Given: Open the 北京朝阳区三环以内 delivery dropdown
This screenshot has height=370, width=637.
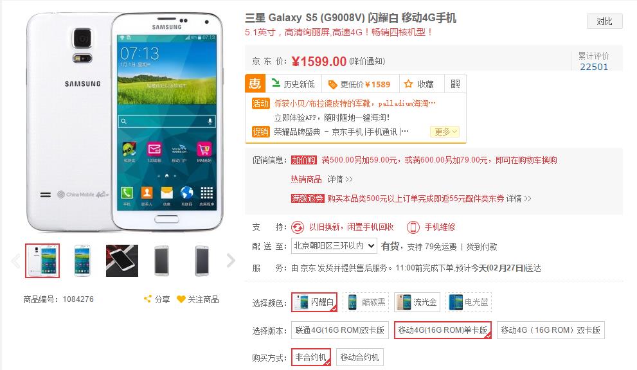Looking at the screenshot, I should coord(334,246).
